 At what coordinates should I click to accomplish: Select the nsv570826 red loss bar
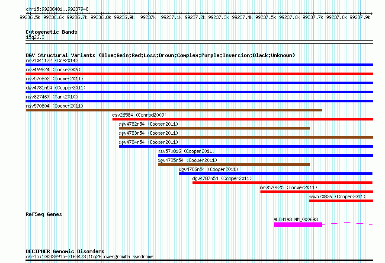(x=341, y=201)
